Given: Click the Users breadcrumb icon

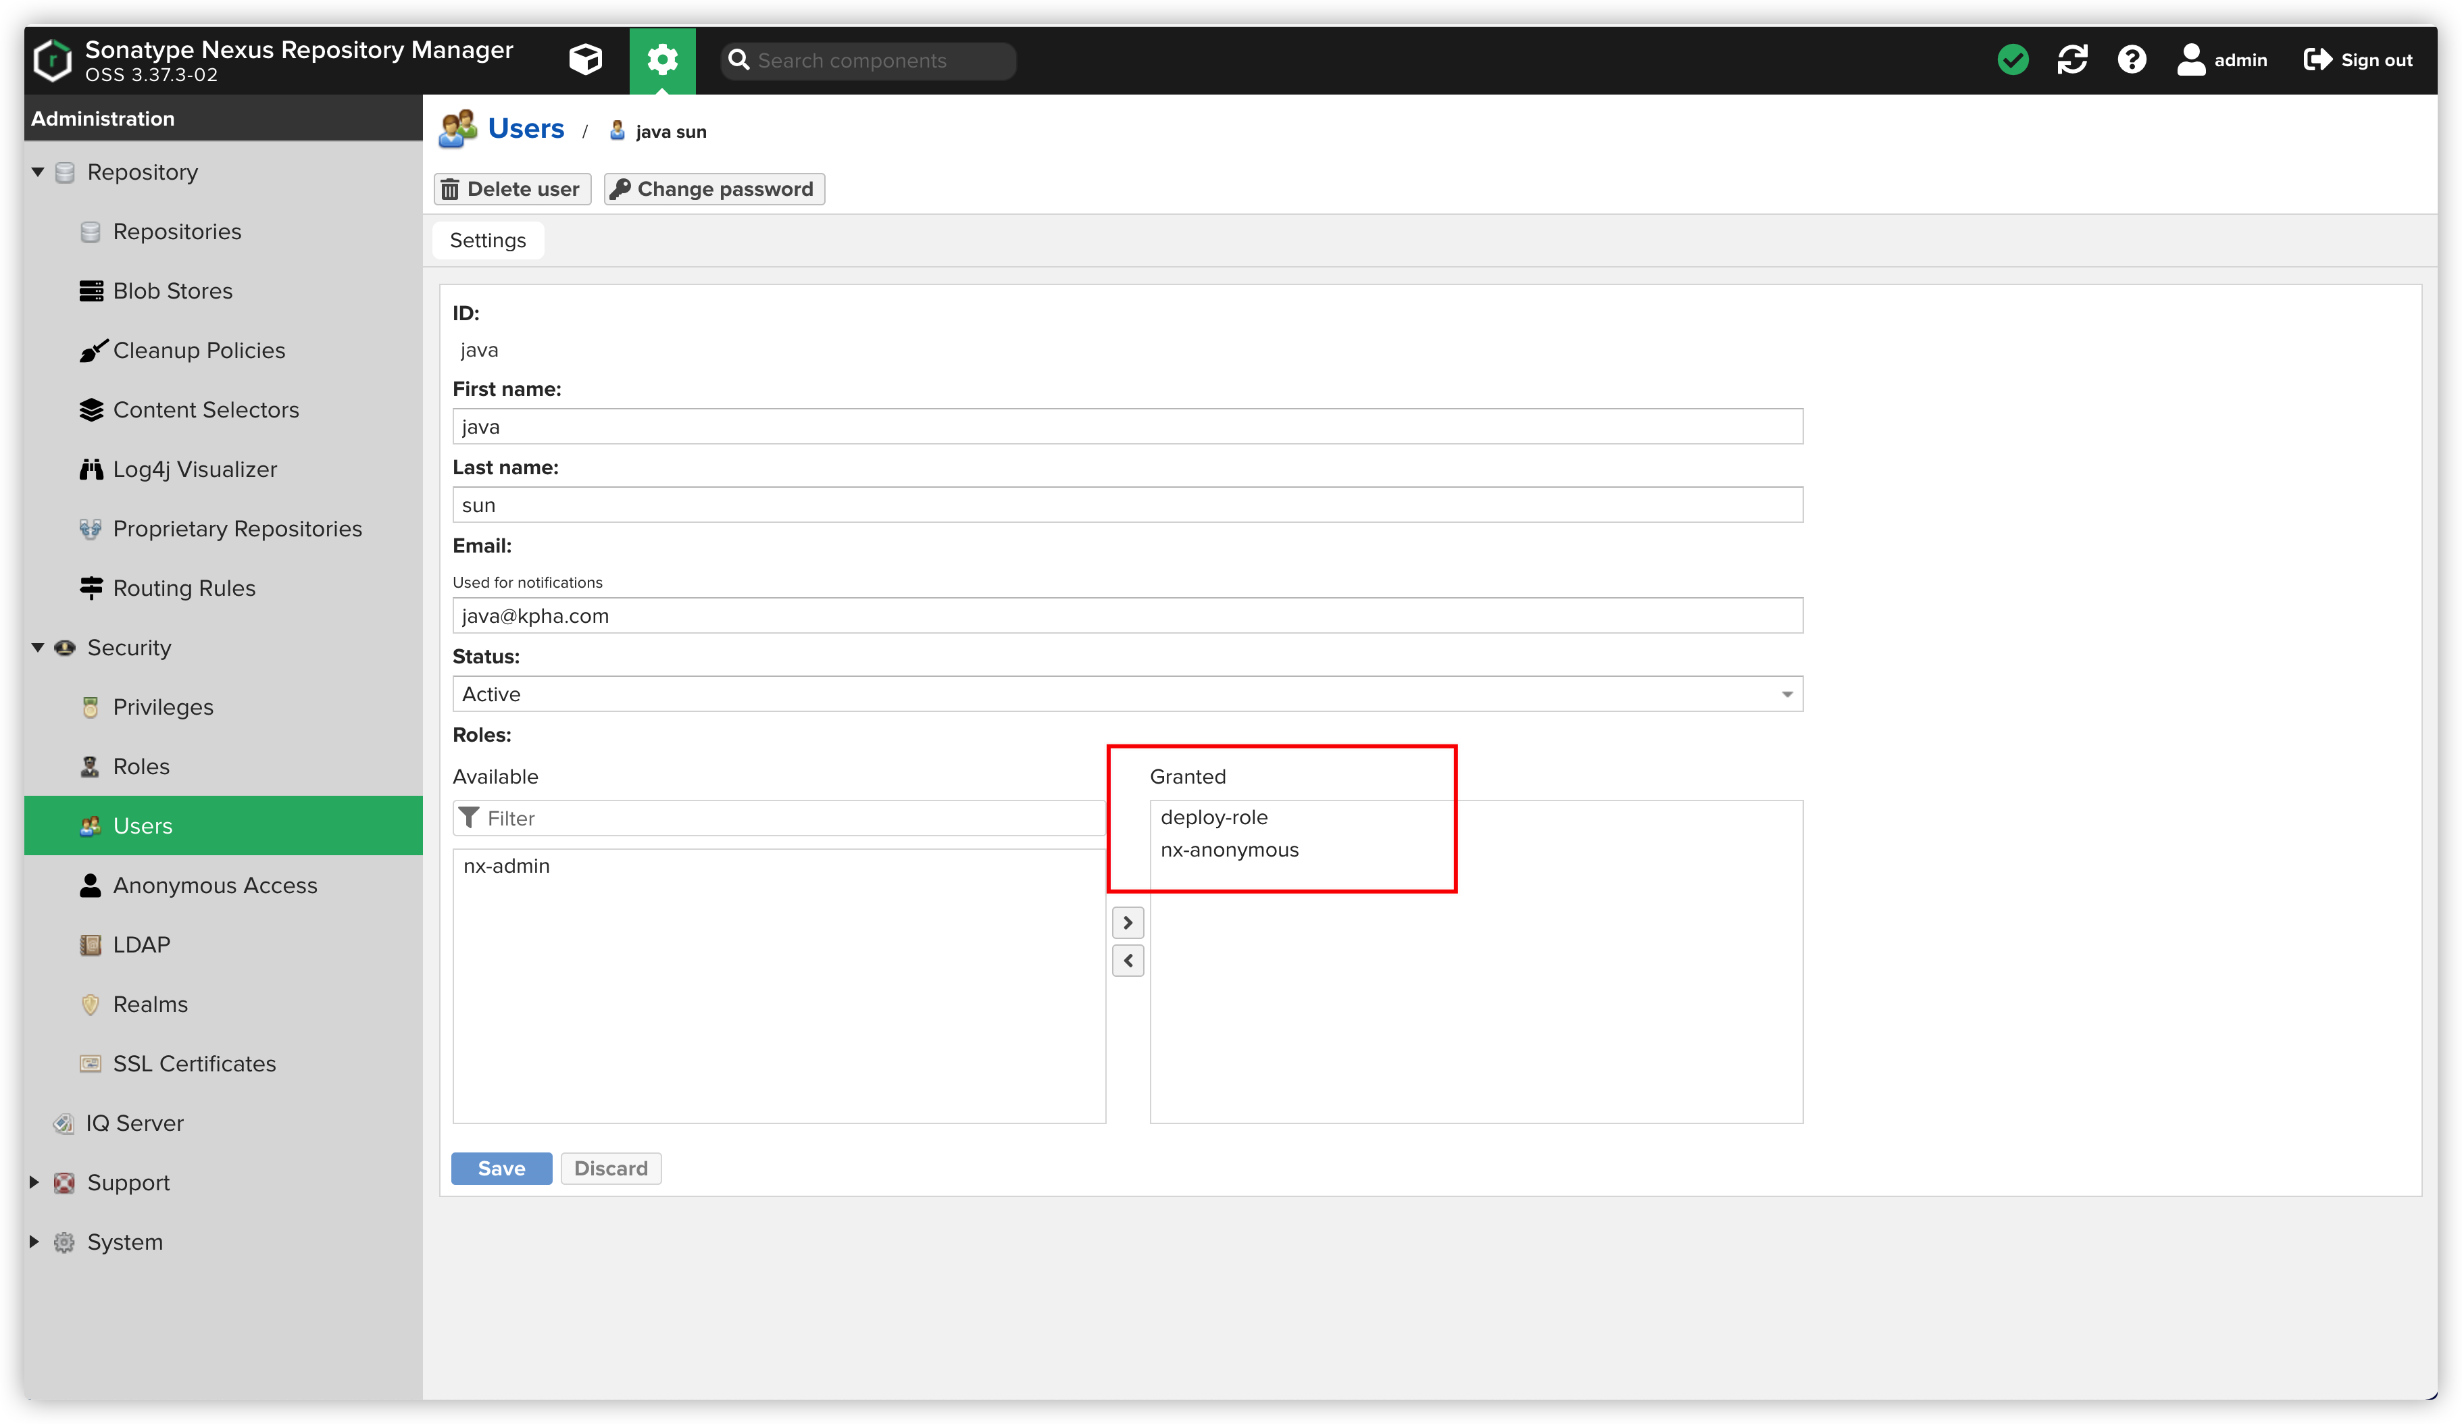Looking at the screenshot, I should click(457, 129).
